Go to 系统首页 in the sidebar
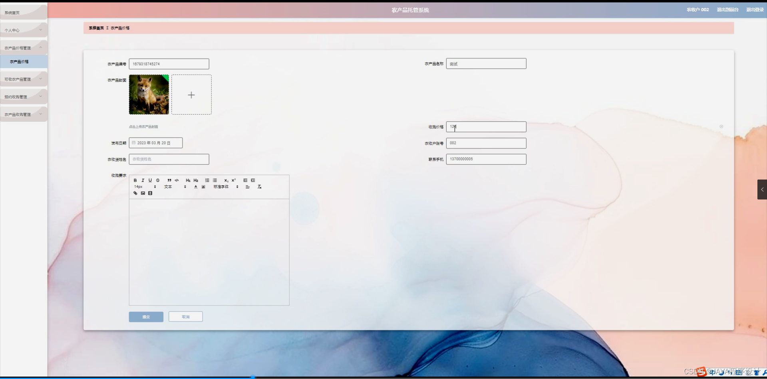The image size is (767, 379). pos(24,12)
